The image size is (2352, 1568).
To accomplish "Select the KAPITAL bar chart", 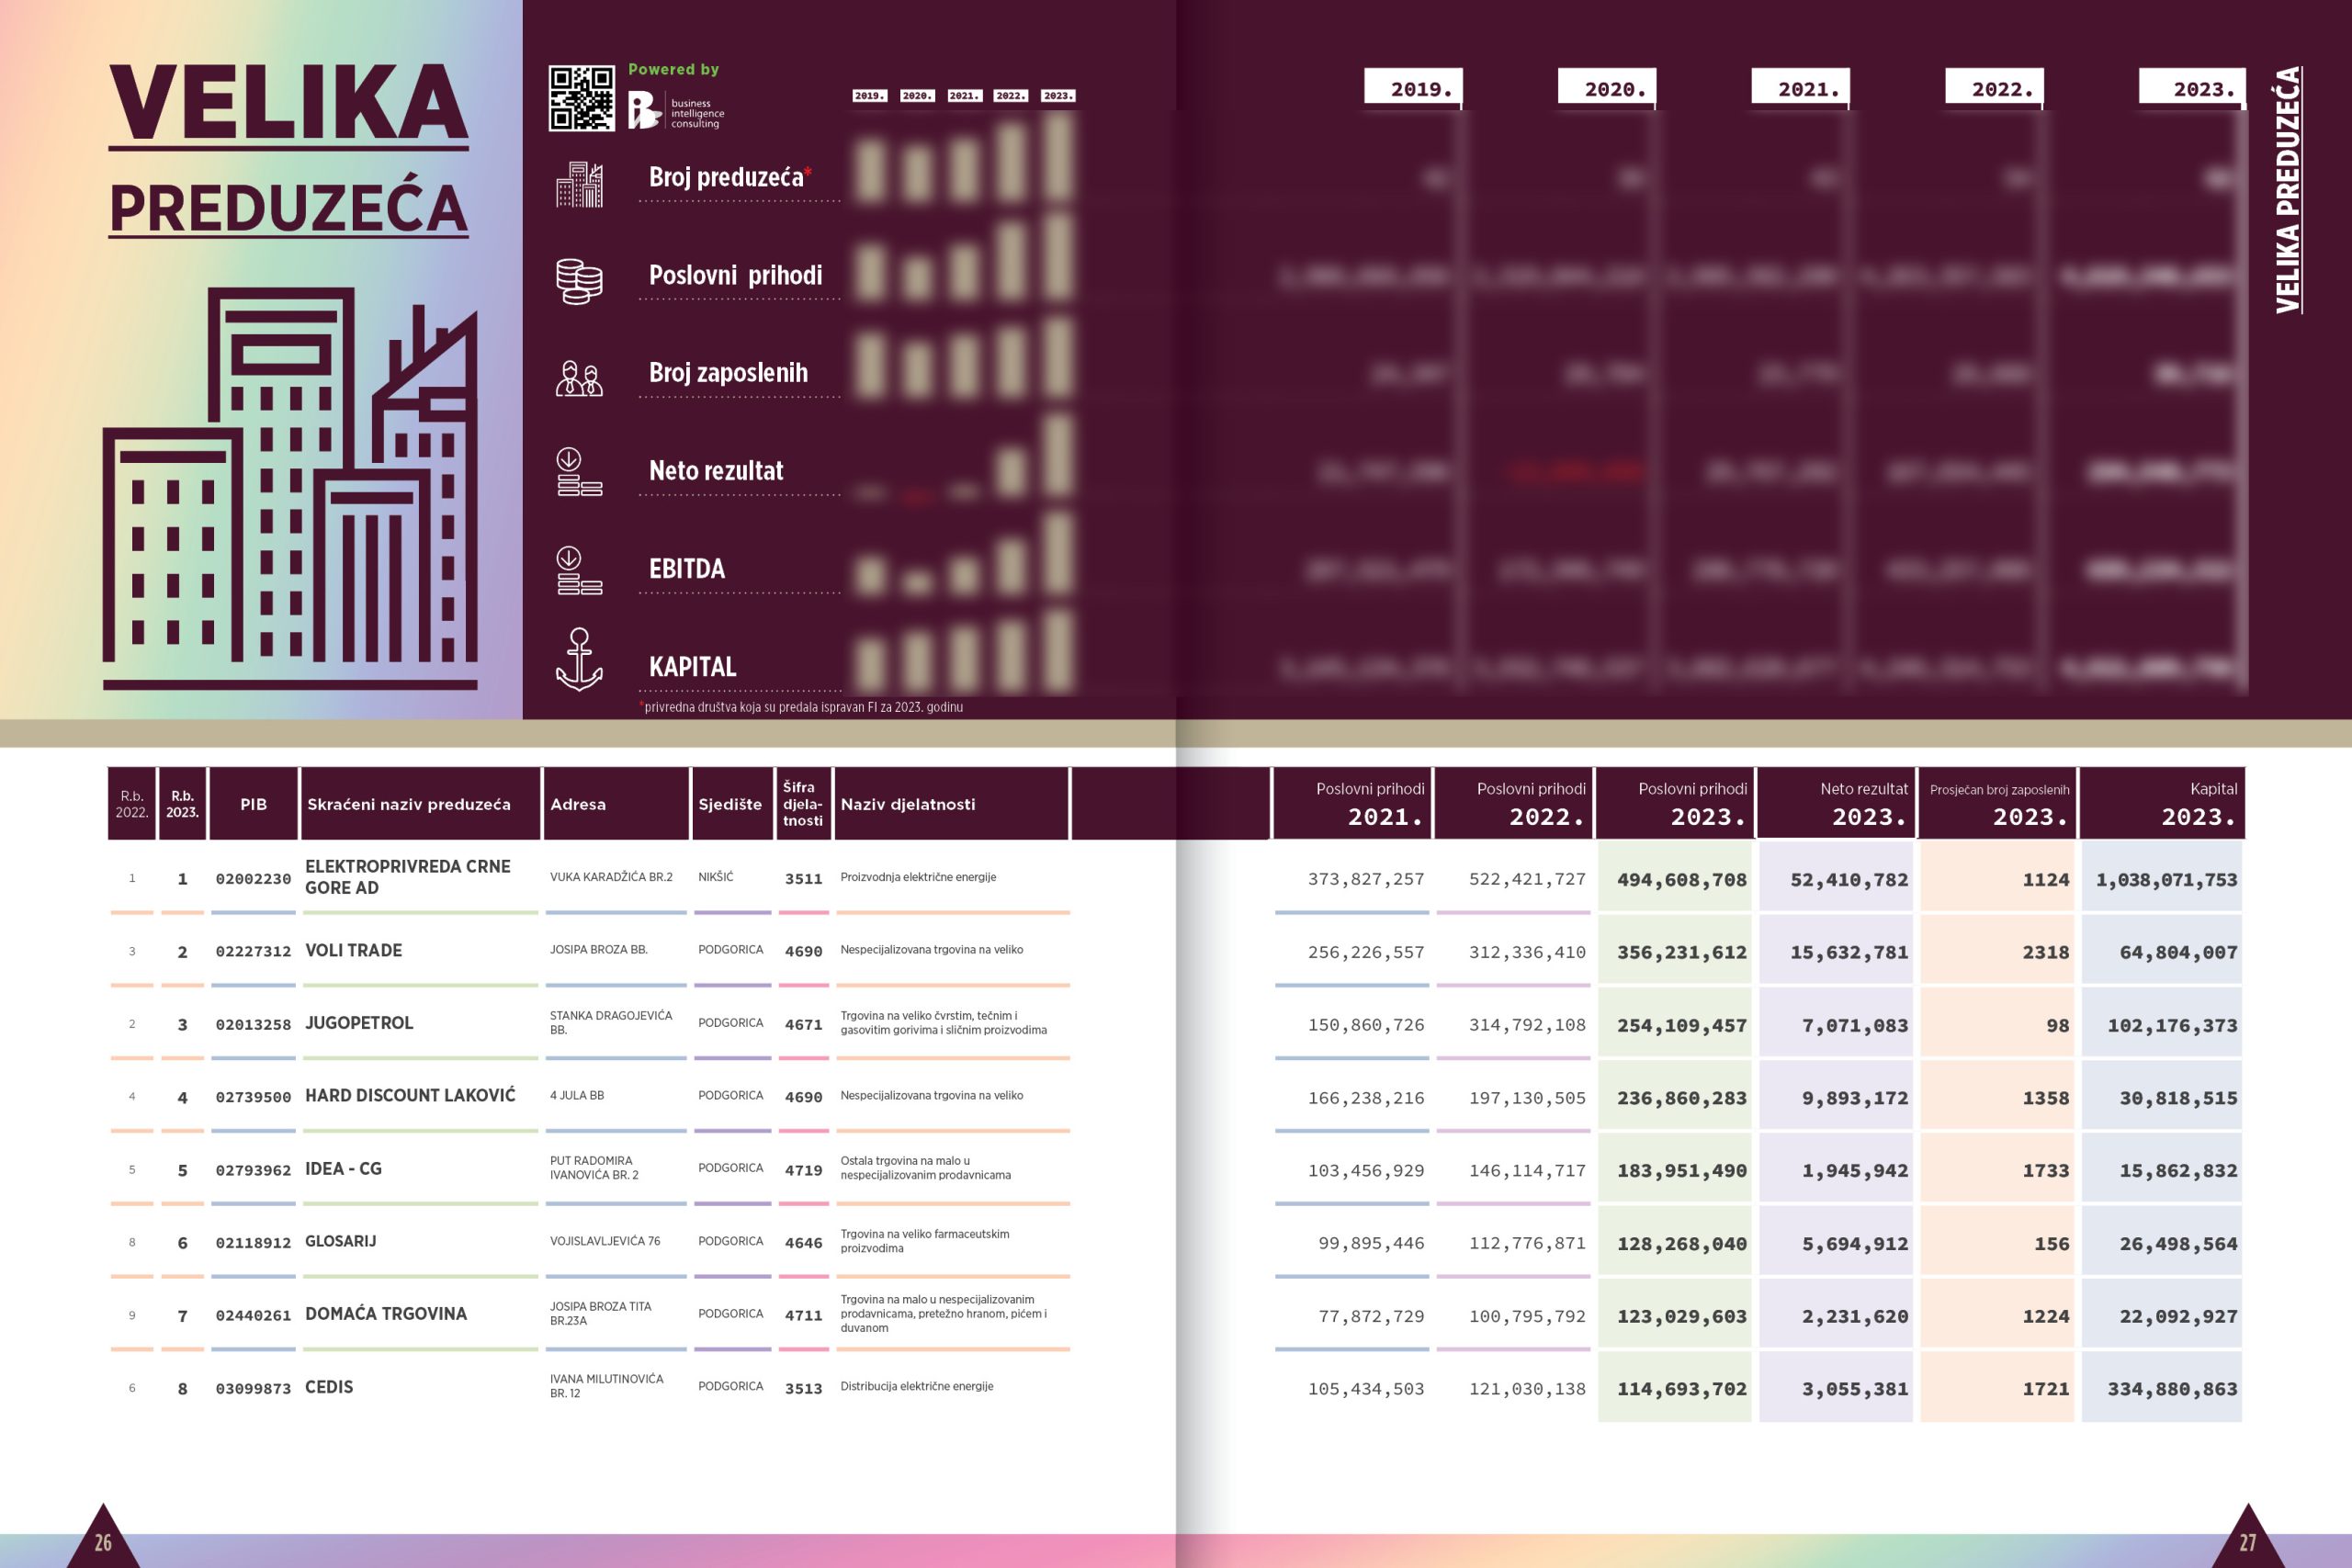I will [x=965, y=652].
